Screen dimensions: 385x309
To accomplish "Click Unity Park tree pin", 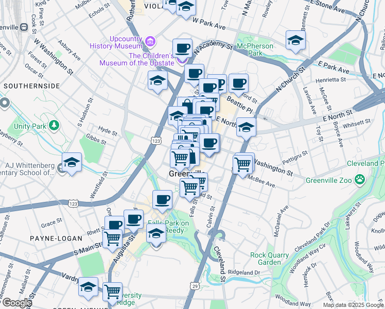I will point(54,126).
